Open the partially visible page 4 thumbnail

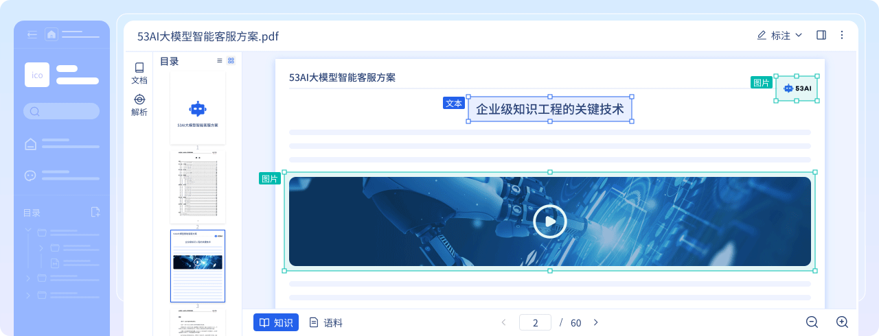coord(198,322)
